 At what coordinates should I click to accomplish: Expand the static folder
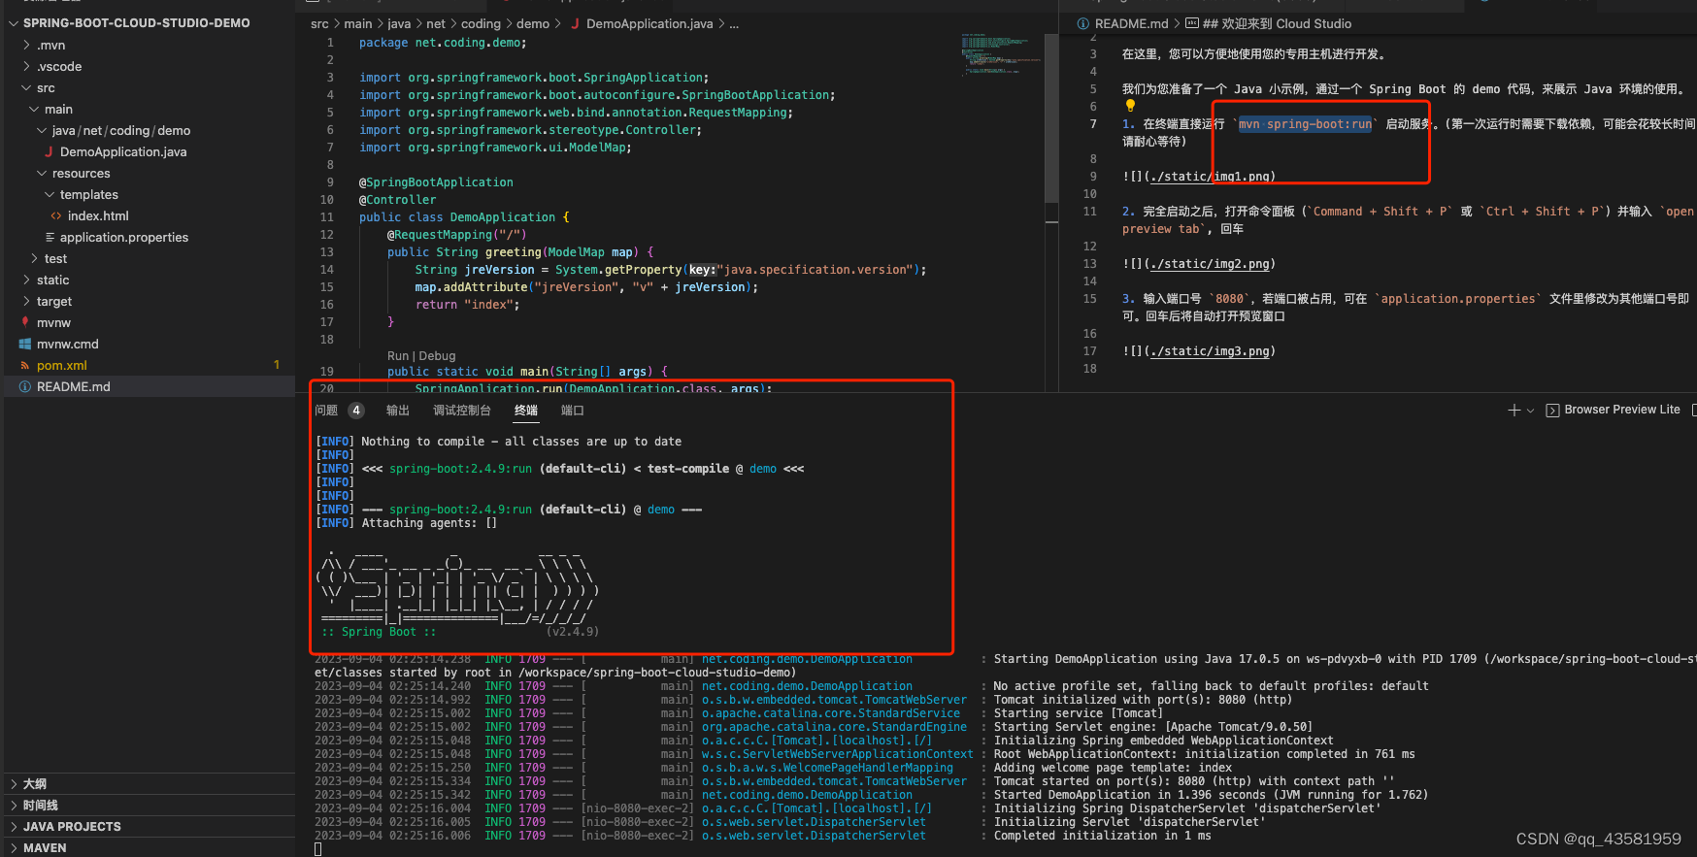[26, 280]
